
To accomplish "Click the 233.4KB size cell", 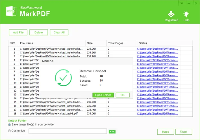I will pos(91,110).
